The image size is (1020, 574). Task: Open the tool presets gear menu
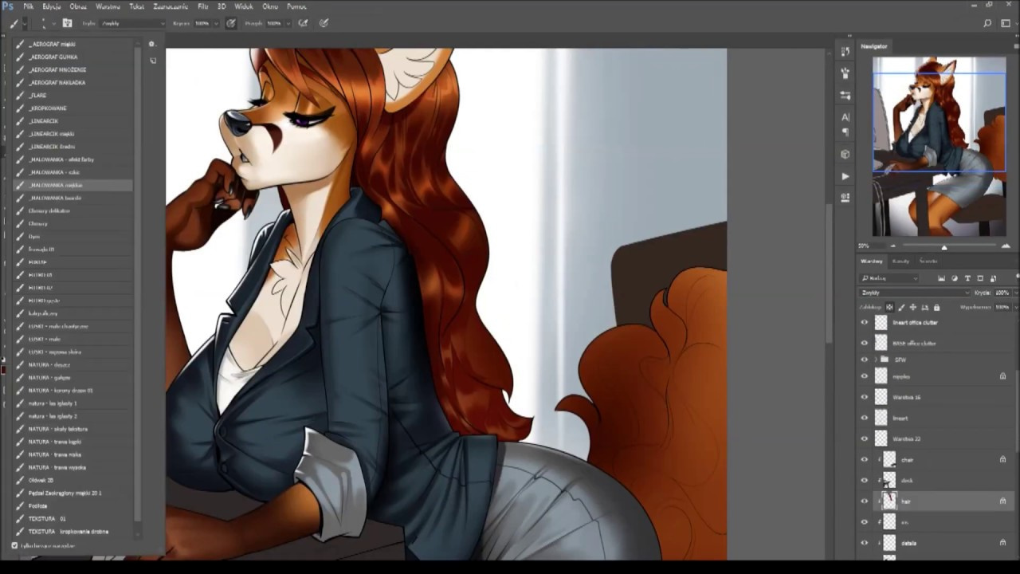[x=151, y=45]
